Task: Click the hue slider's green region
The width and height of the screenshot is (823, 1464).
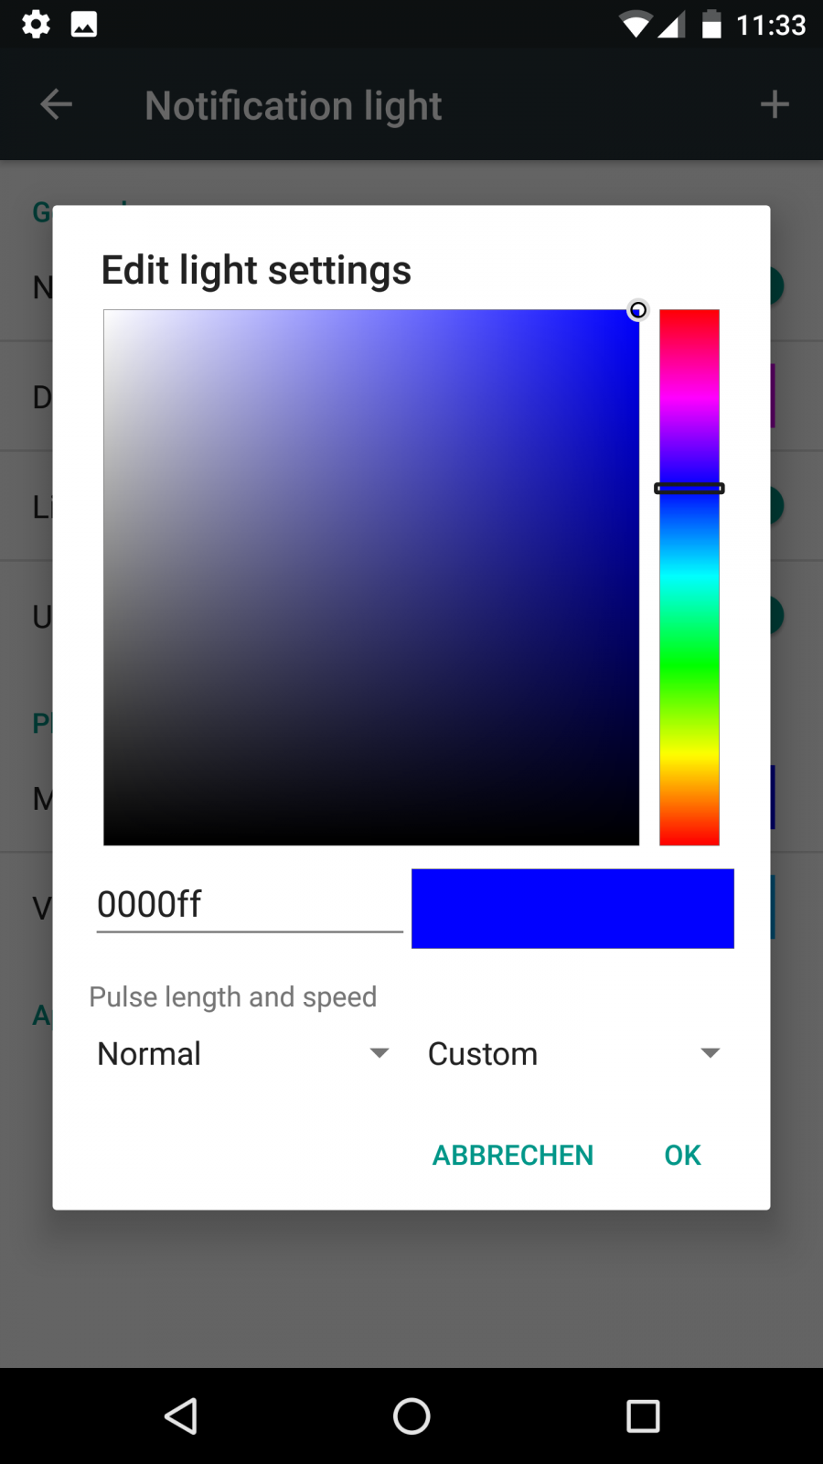Action: [689, 659]
